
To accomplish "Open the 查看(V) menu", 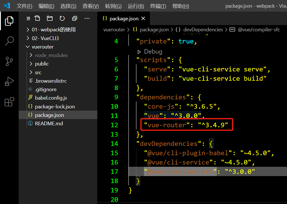I will pyautogui.click(x=90, y=6).
